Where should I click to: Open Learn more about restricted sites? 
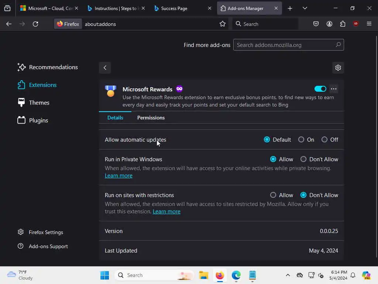click(166, 211)
